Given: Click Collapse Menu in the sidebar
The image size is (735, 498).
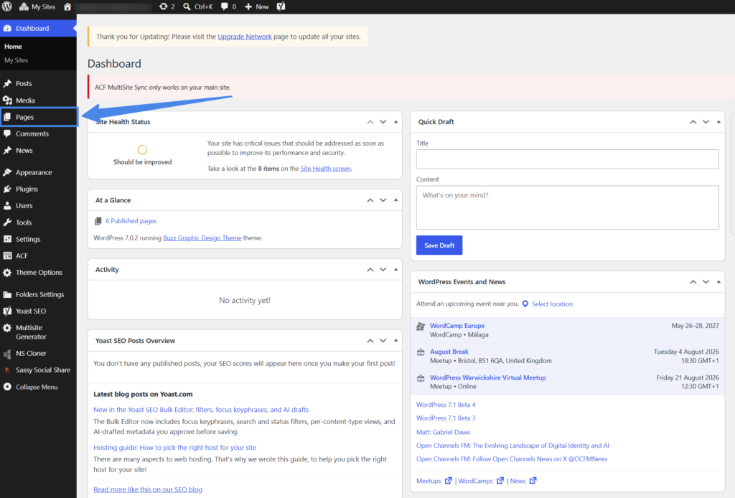Looking at the screenshot, I should 38,387.
